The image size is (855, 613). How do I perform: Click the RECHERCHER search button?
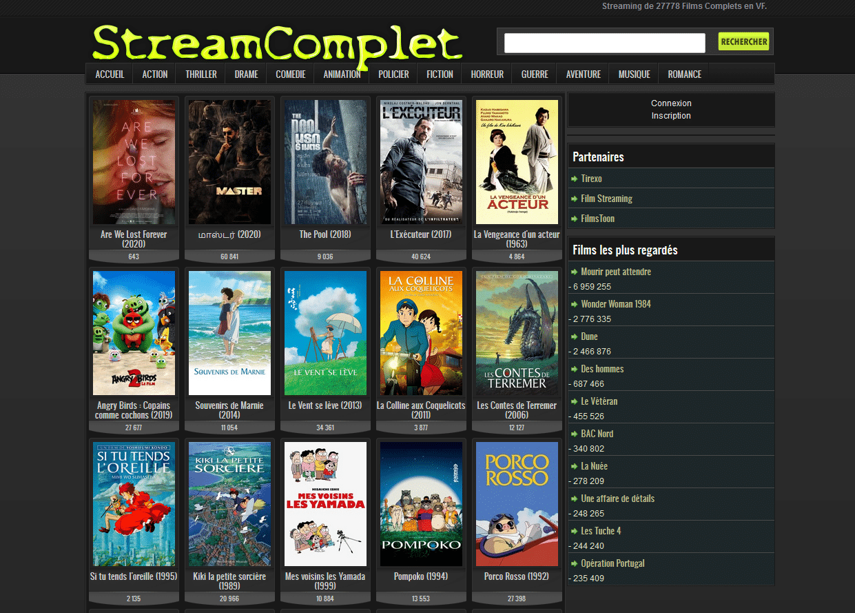click(x=743, y=41)
